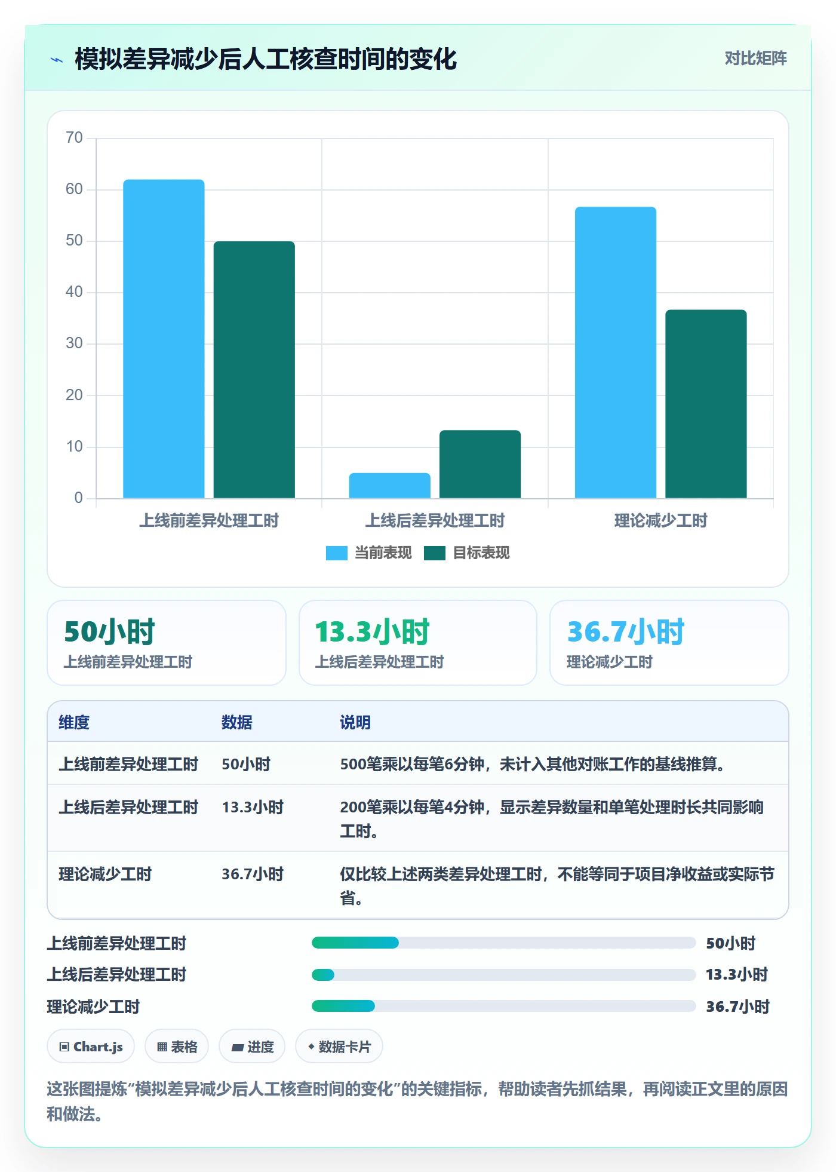Click the 理论减少工时 x-axis label
This screenshot has width=836, height=1172.
660,521
